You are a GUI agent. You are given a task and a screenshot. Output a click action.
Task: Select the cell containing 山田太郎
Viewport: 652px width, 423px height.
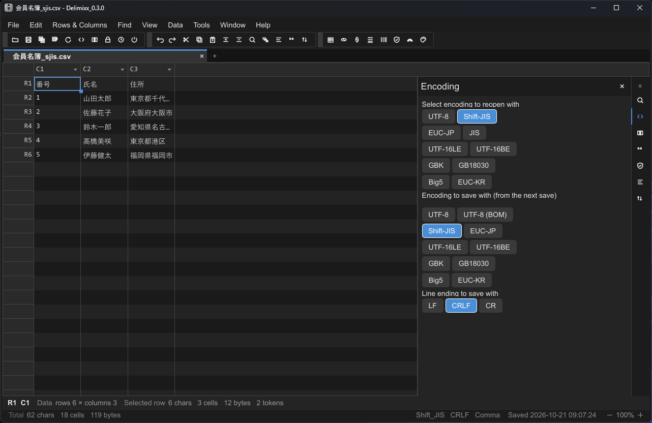click(x=104, y=98)
